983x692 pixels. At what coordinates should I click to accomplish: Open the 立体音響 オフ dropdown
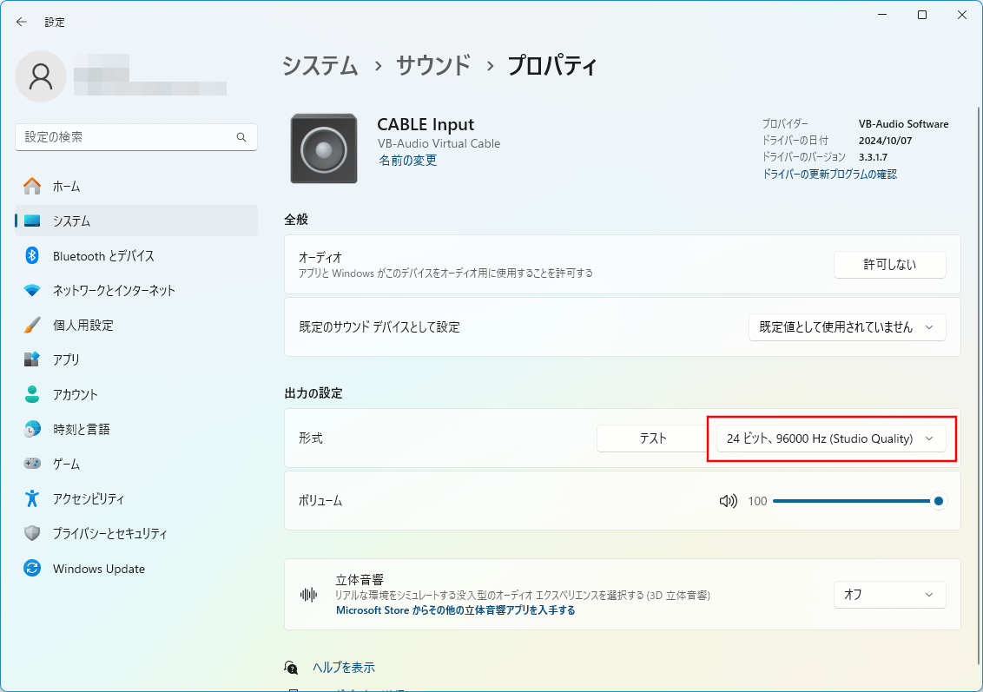pyautogui.click(x=889, y=594)
